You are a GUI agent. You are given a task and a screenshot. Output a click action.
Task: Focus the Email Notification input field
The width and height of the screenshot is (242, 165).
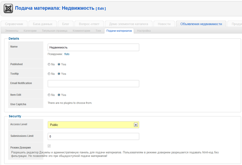click(93, 84)
